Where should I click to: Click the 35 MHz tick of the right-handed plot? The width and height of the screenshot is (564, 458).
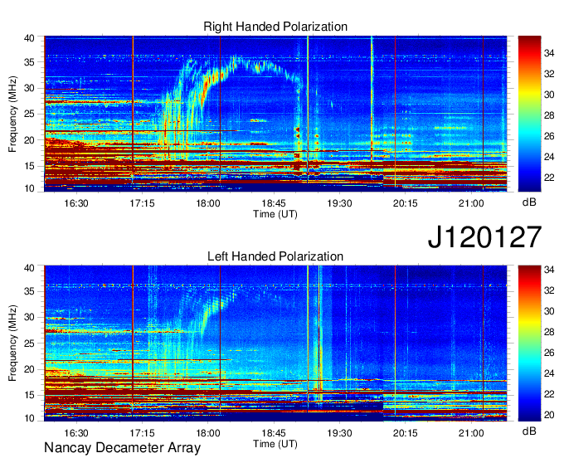[30, 62]
